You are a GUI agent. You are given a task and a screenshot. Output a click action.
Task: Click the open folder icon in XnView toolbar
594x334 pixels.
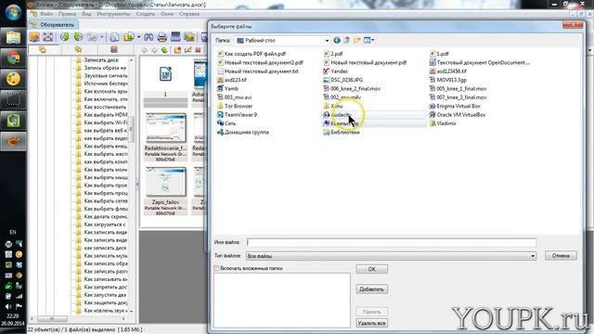pyautogui.click(x=129, y=37)
